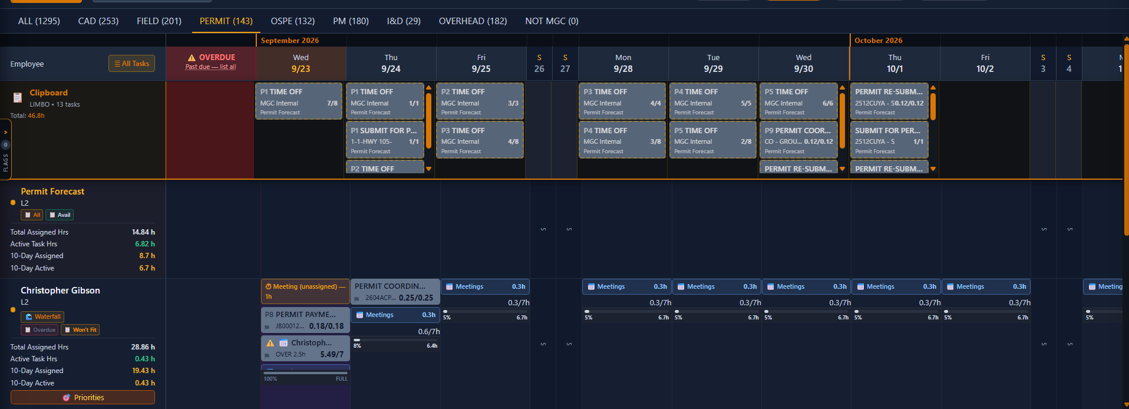Switch to the PM (180) tab
Image resolution: width=1129 pixels, height=409 pixels.
351,21
